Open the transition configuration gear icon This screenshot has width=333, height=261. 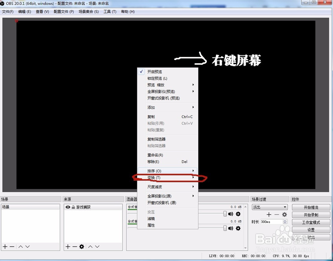pos(285,214)
